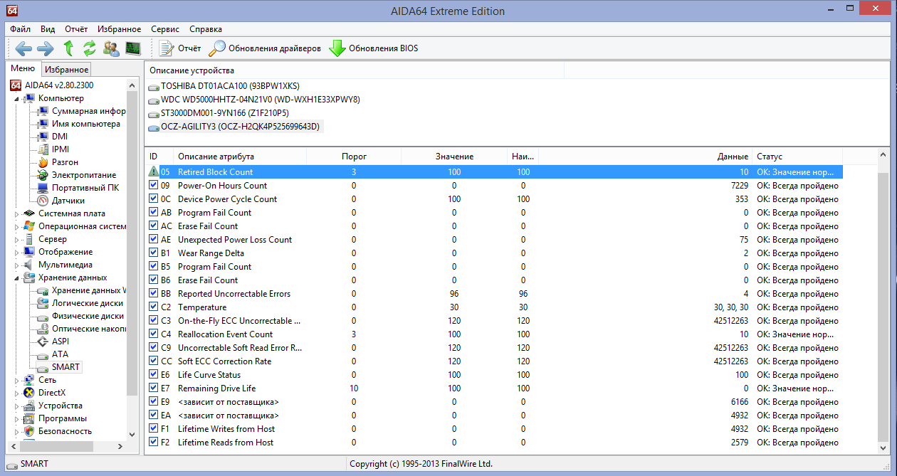The image size is (897, 476).
Task: Open the Сервис menu
Action: [165, 29]
